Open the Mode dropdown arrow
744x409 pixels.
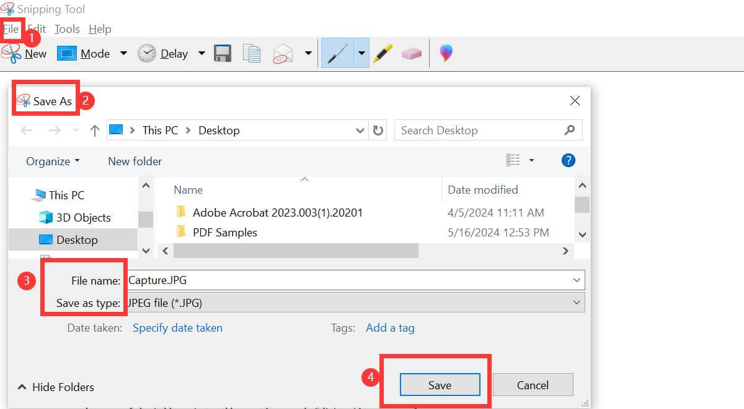coord(123,53)
